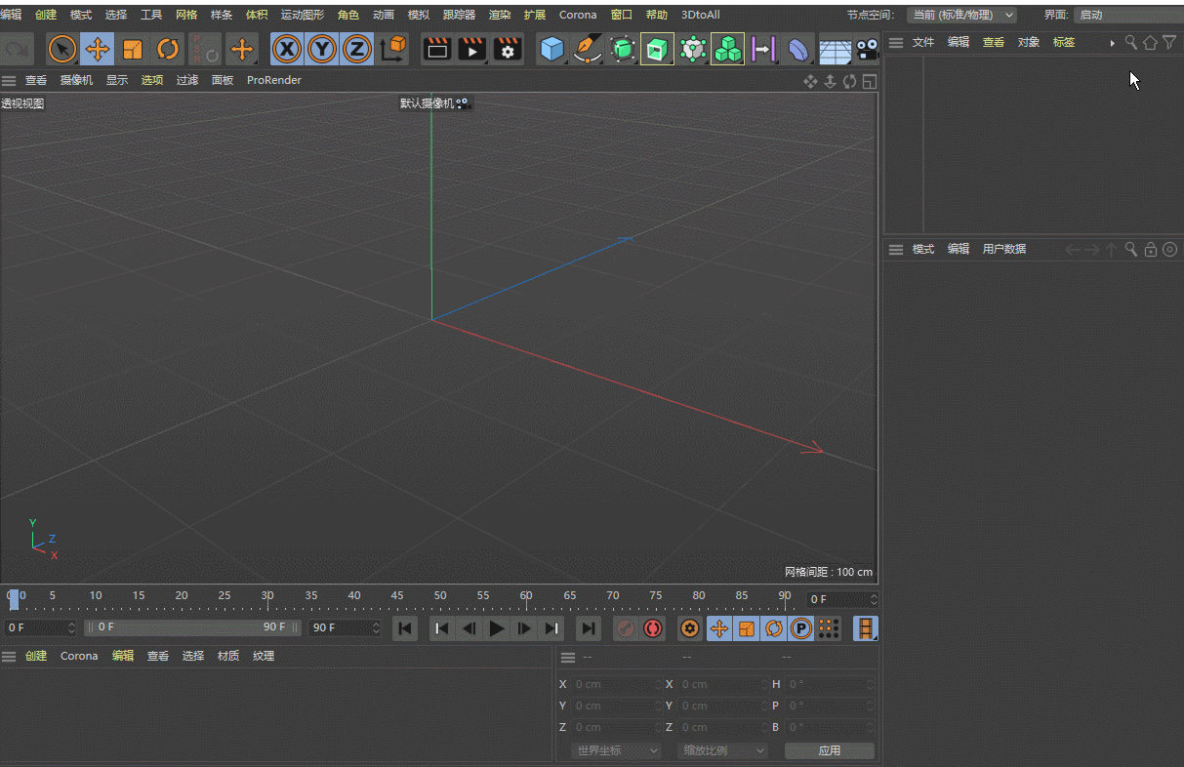Click the 应用 (Apply) button
The height and width of the screenshot is (767, 1184).
(830, 750)
